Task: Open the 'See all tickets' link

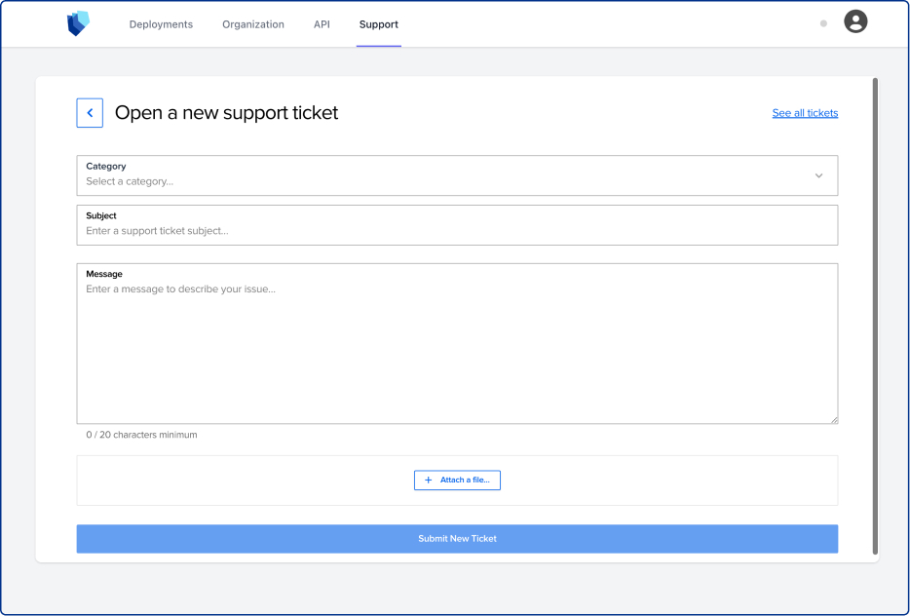Action: (805, 112)
